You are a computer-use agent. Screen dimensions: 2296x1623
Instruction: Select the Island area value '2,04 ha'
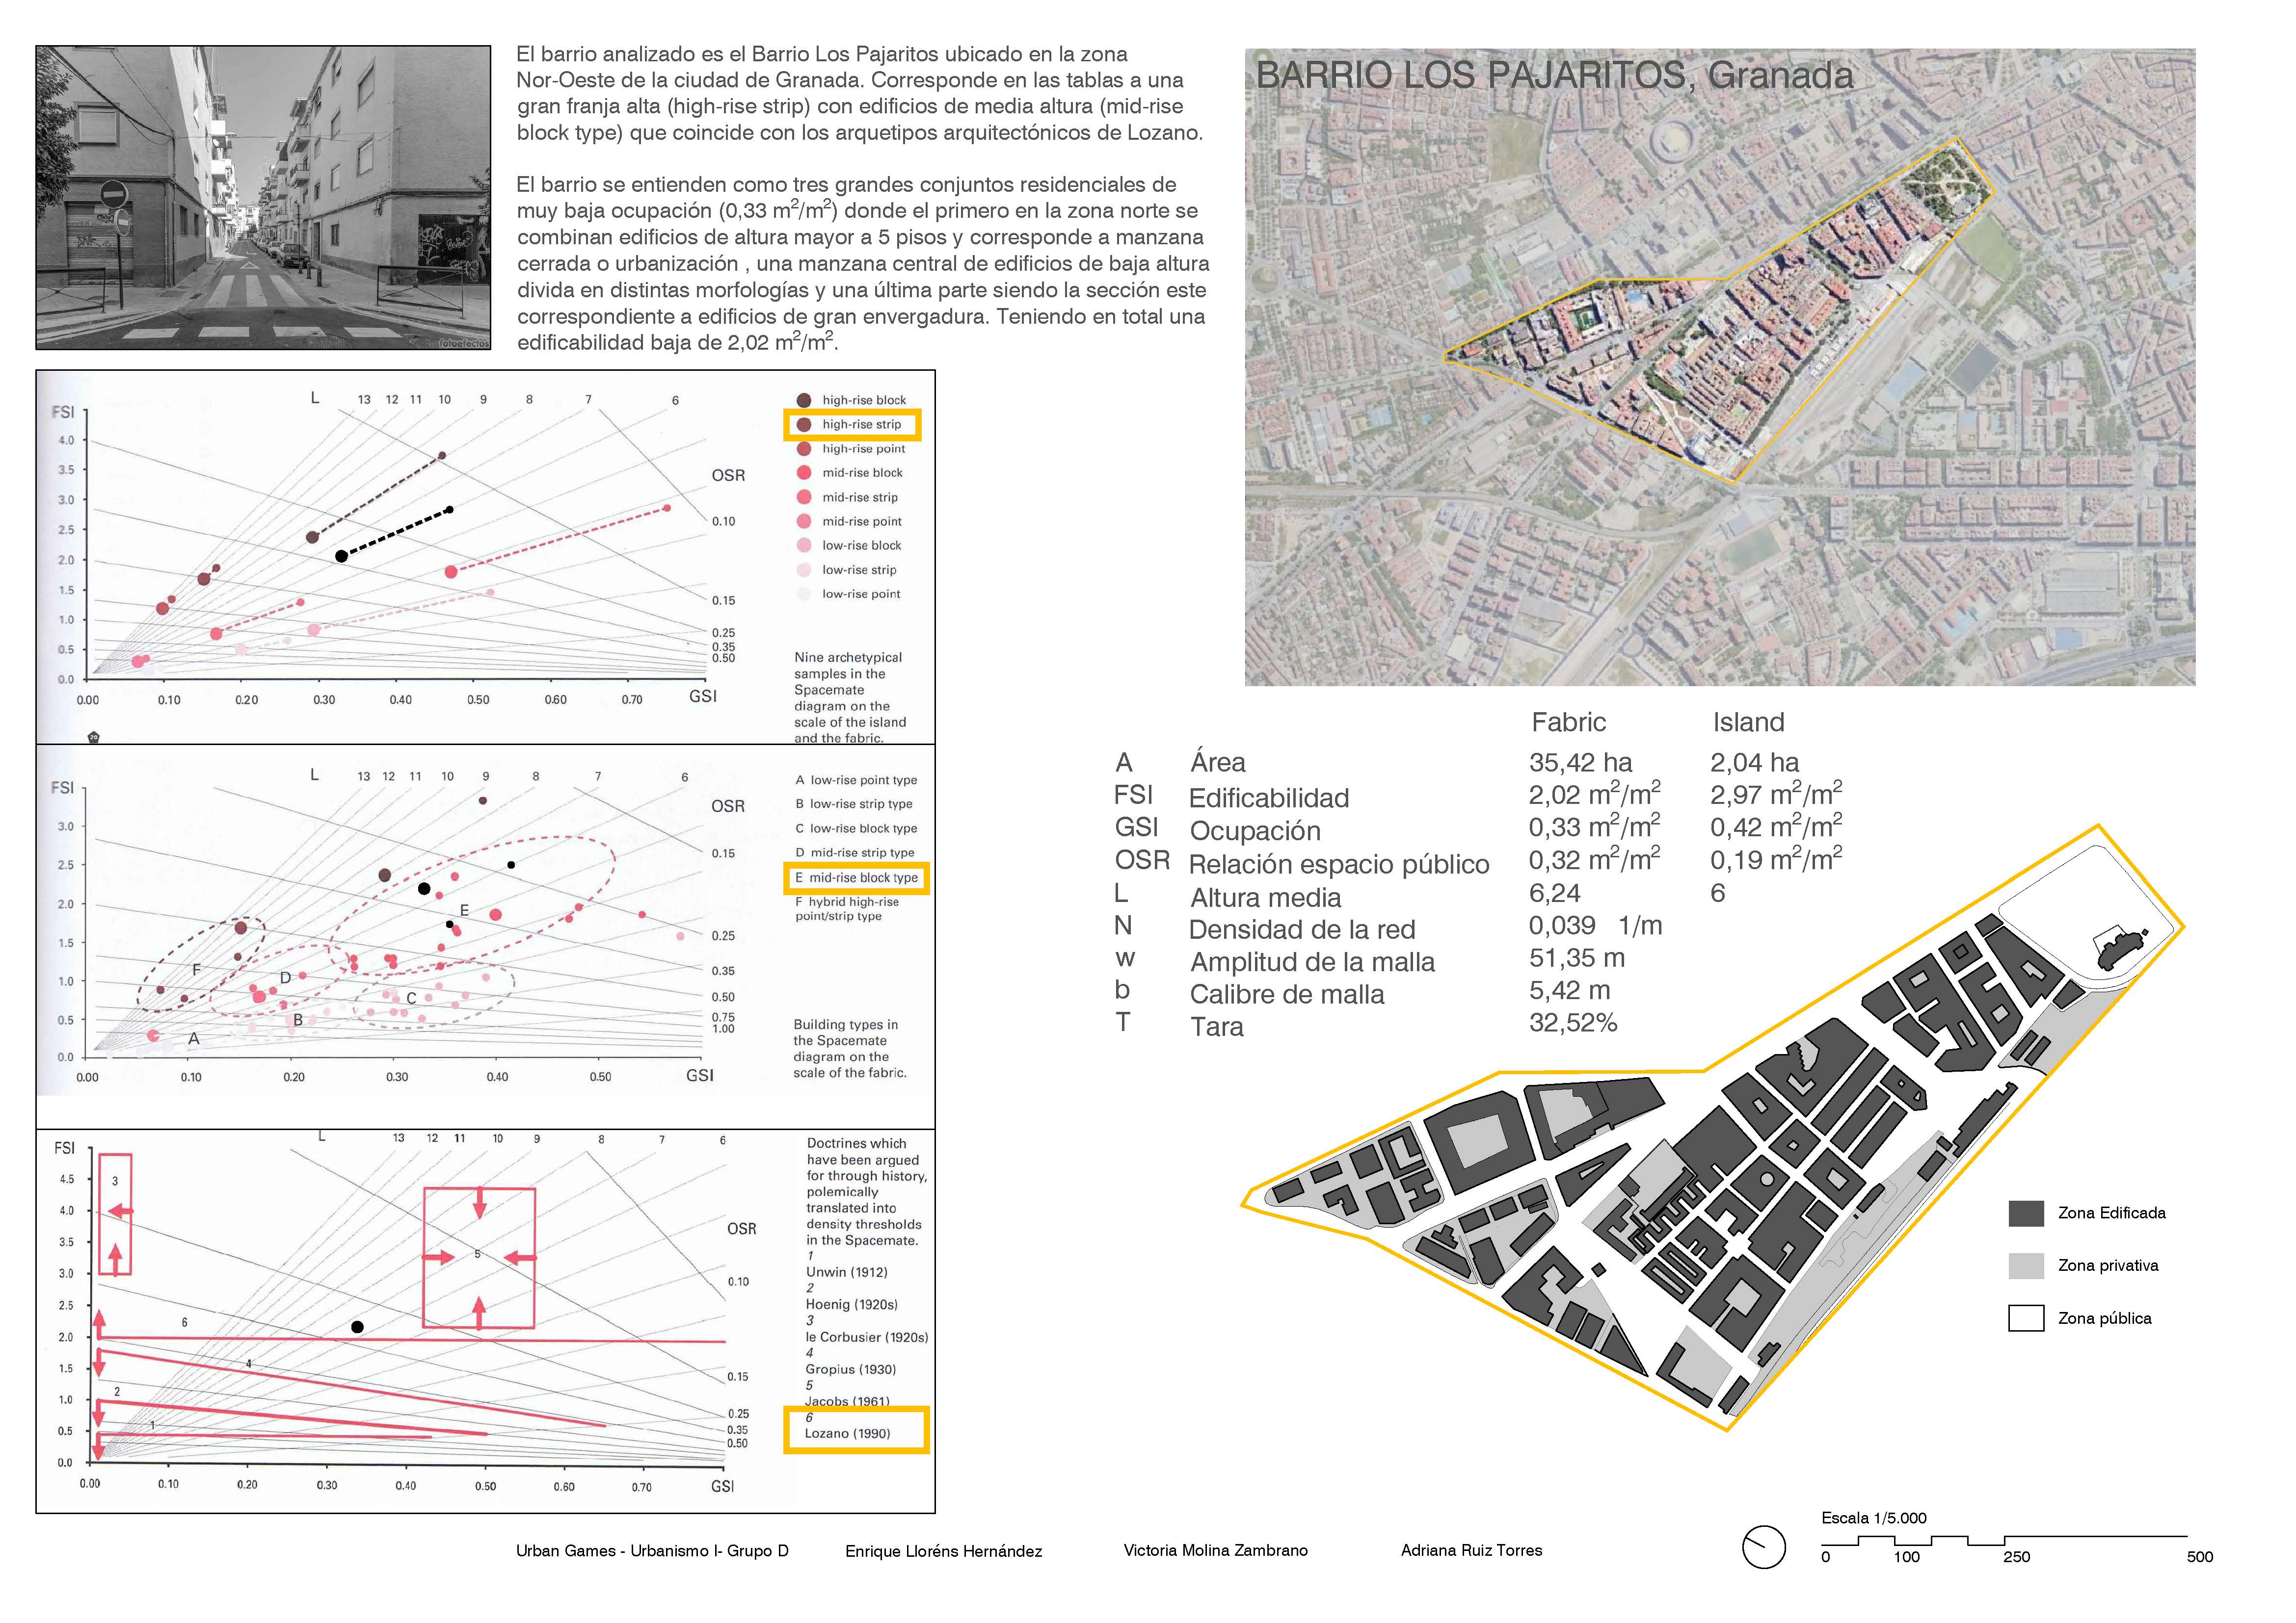click(x=1754, y=763)
